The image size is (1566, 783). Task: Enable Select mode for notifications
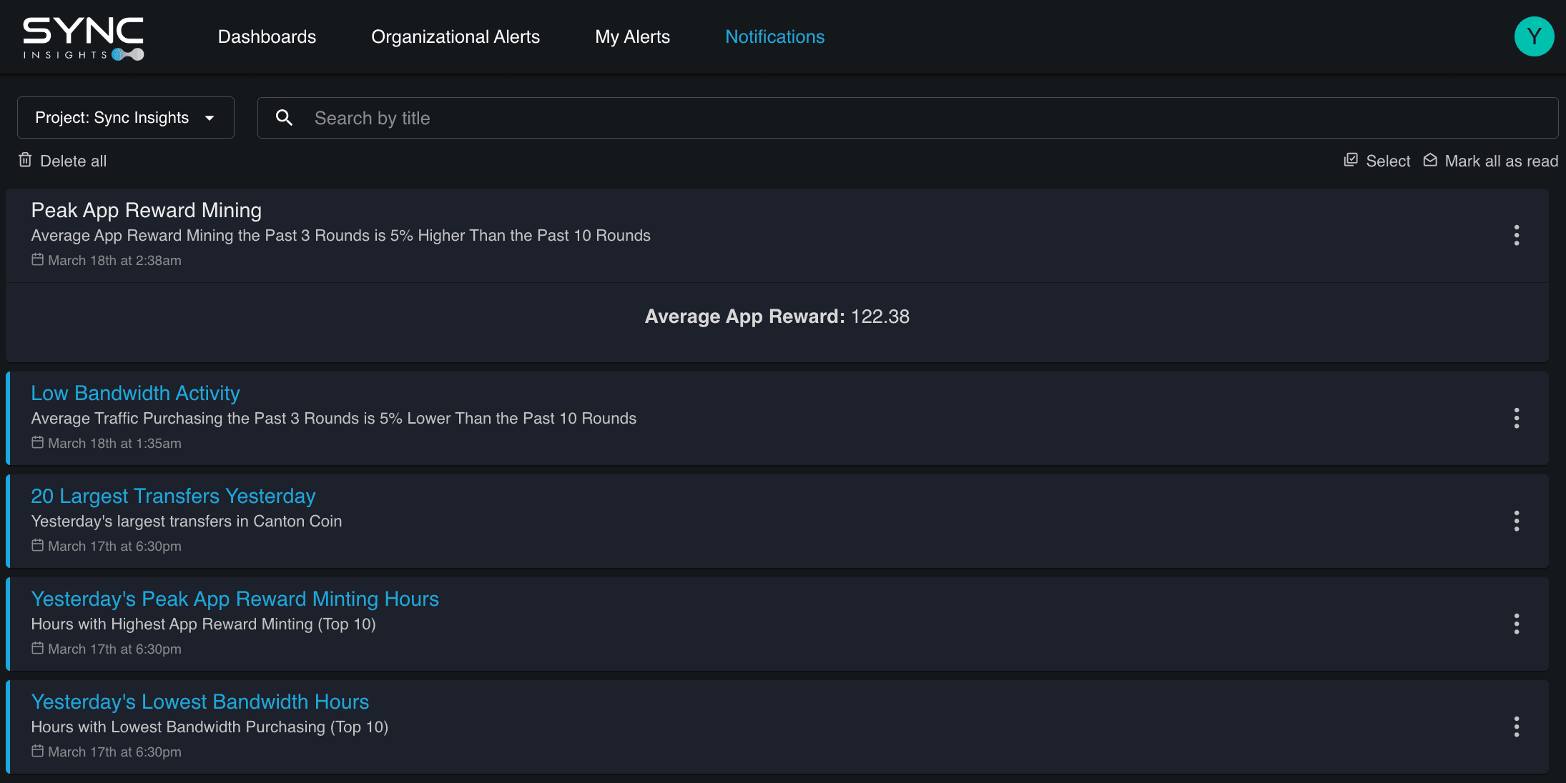tap(1376, 160)
